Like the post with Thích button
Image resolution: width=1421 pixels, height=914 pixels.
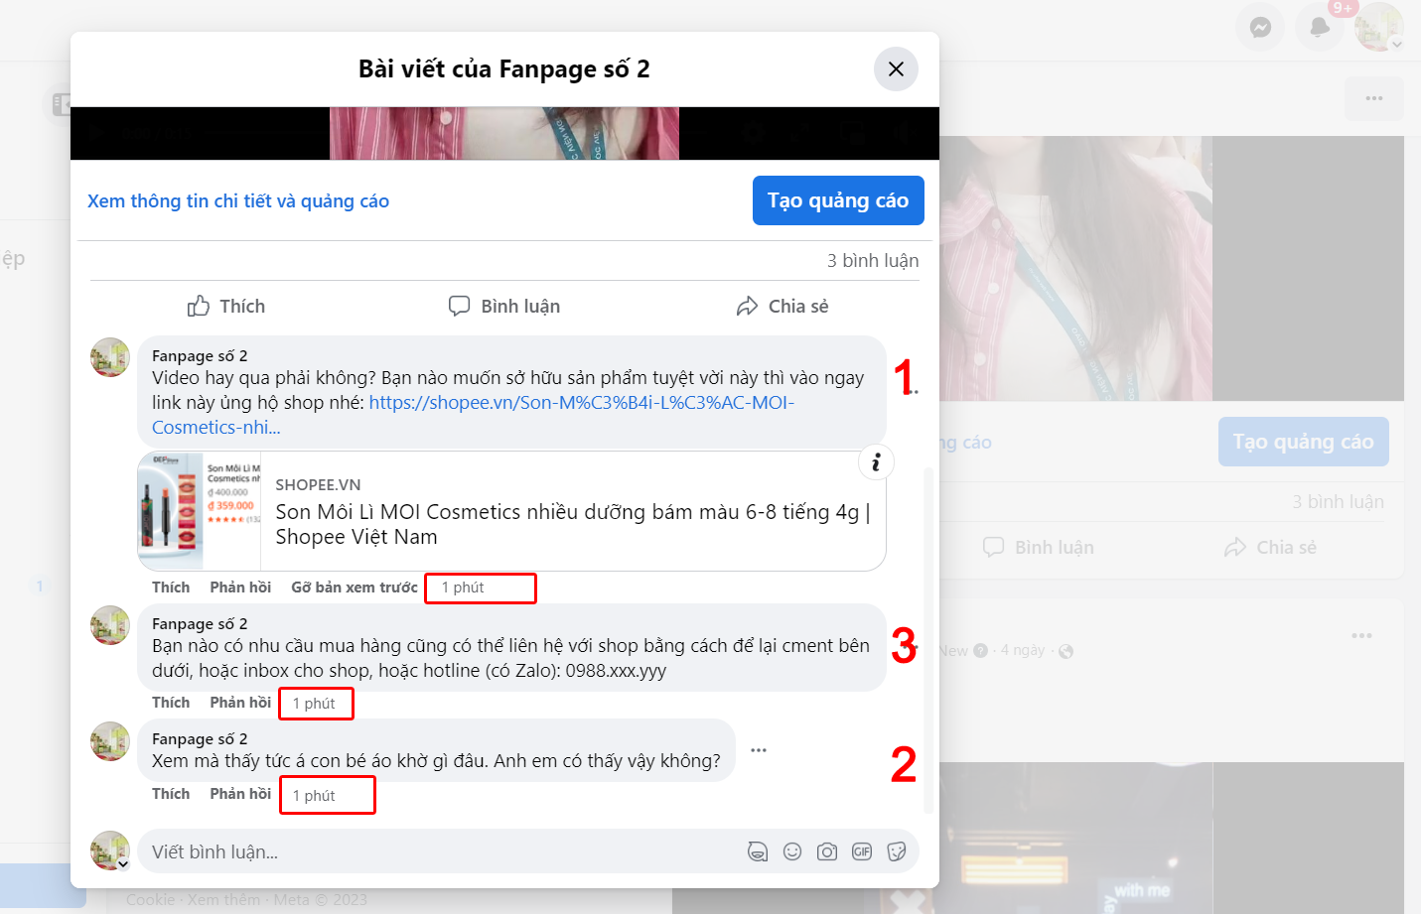point(226,307)
